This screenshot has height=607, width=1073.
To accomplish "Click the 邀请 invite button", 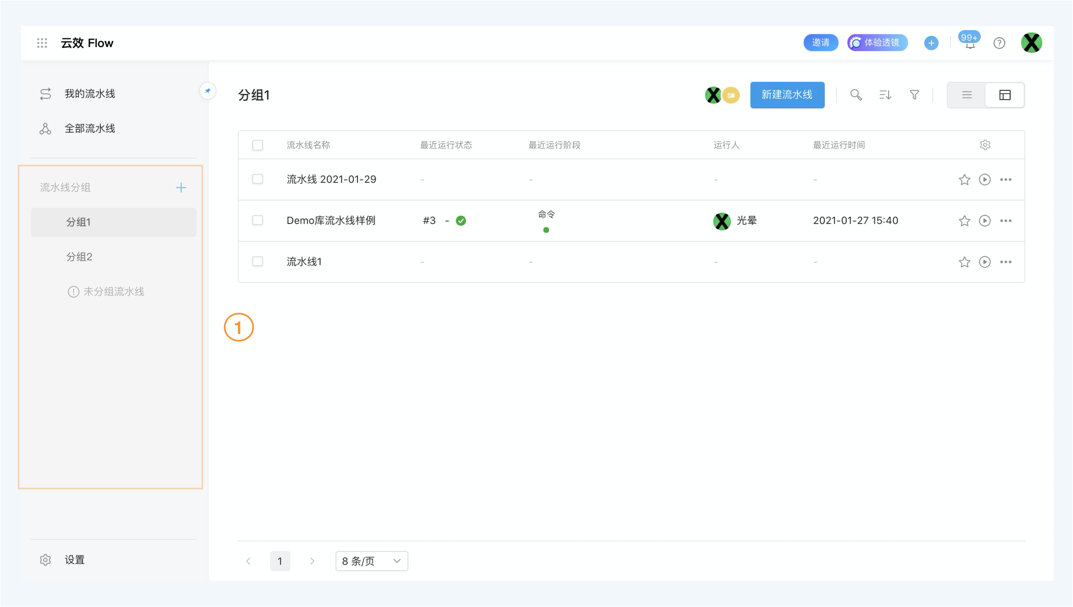I will 820,42.
